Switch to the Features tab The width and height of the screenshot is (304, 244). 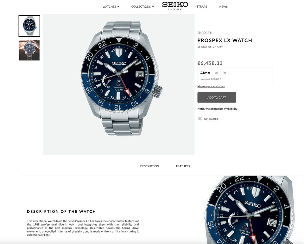coord(183,166)
